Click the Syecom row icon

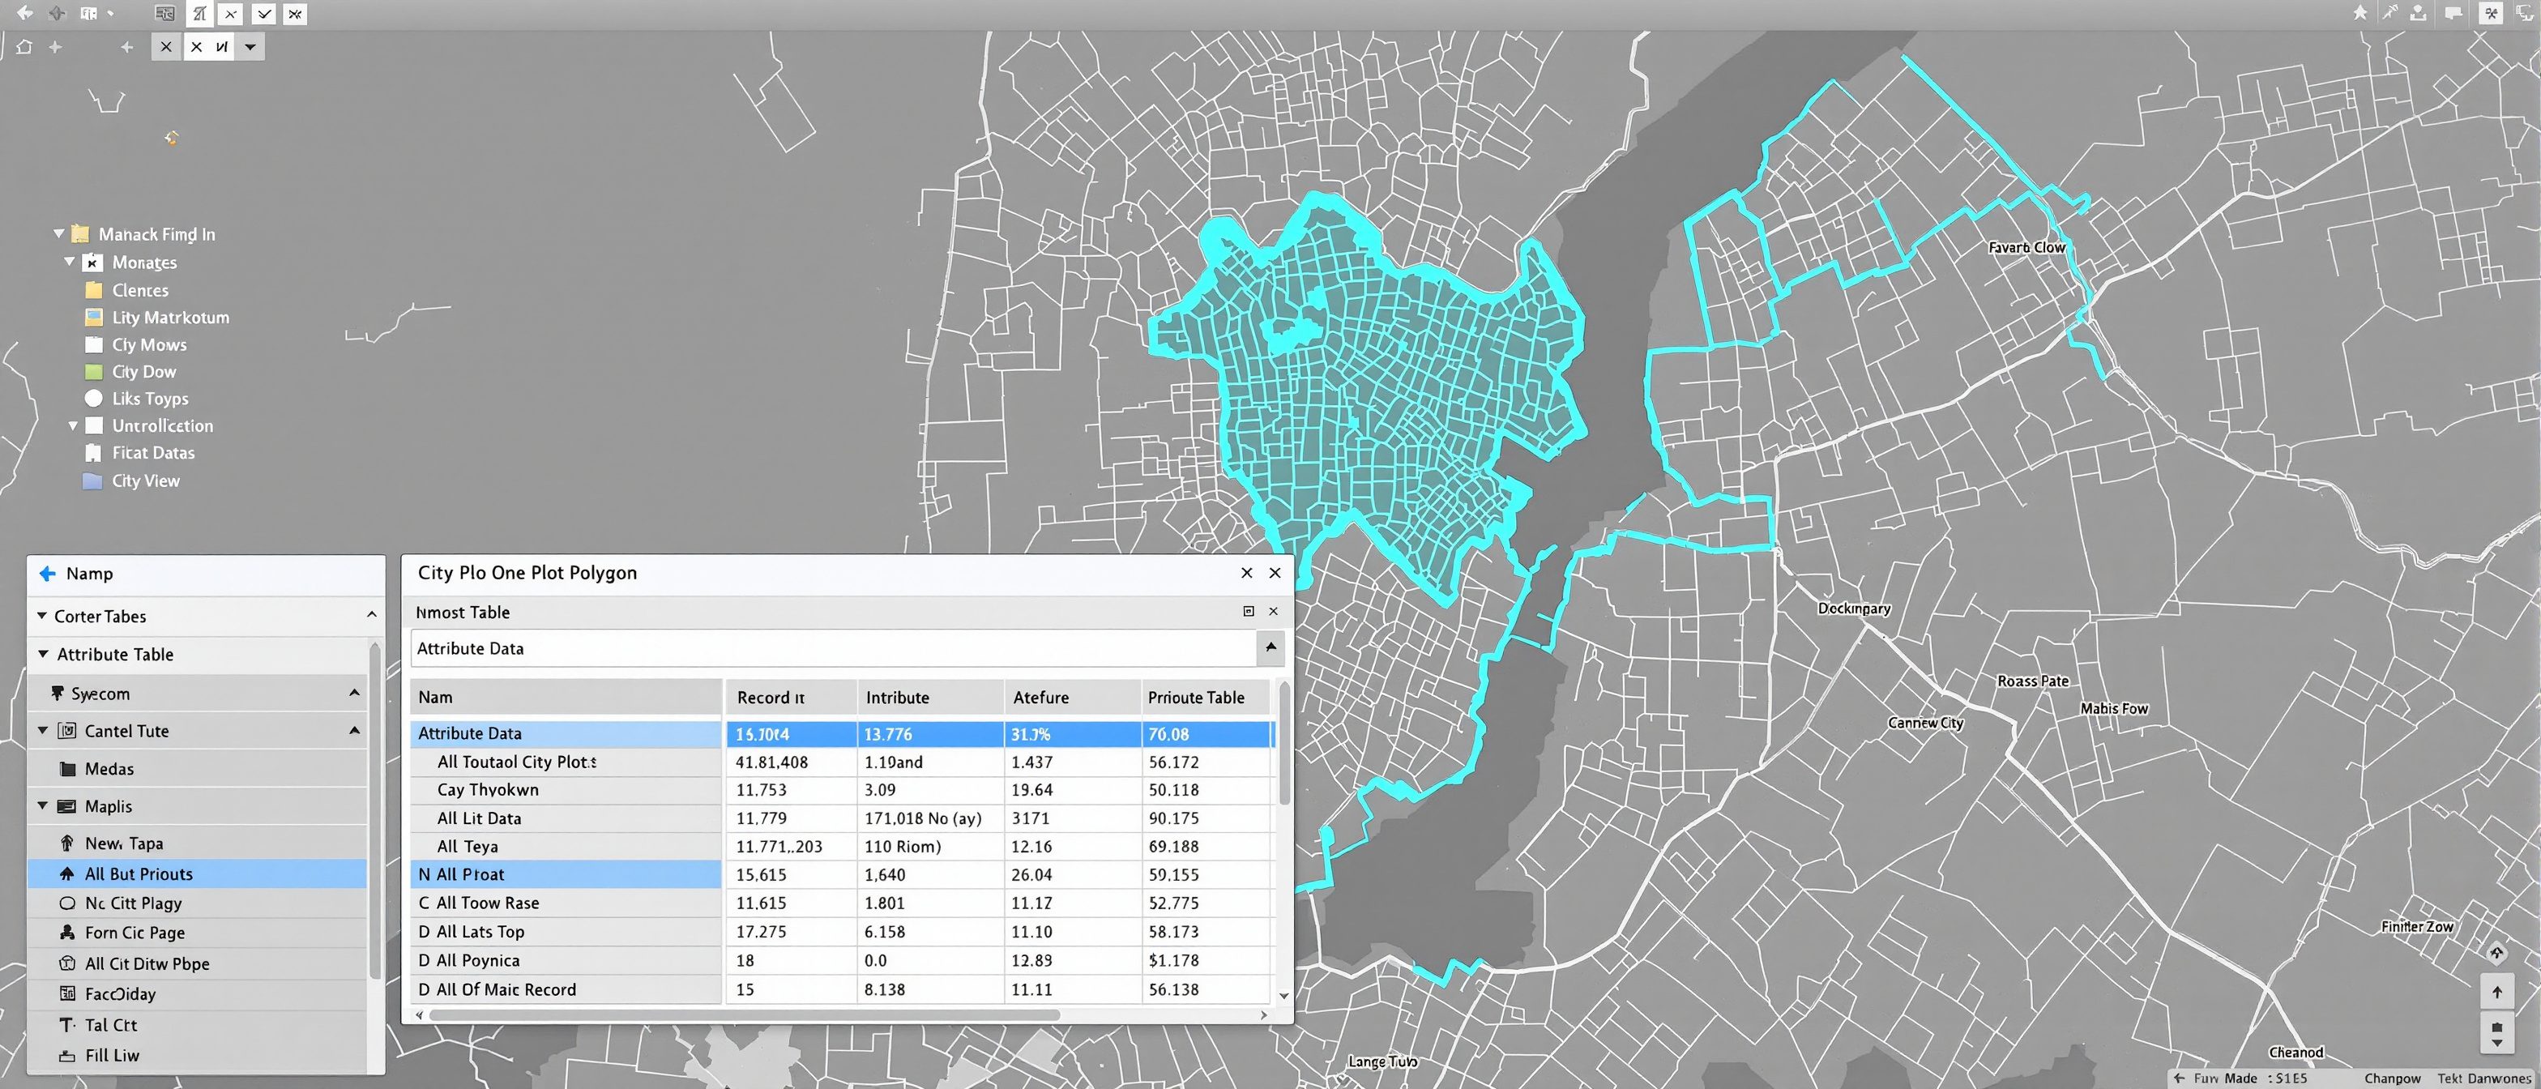[58, 694]
